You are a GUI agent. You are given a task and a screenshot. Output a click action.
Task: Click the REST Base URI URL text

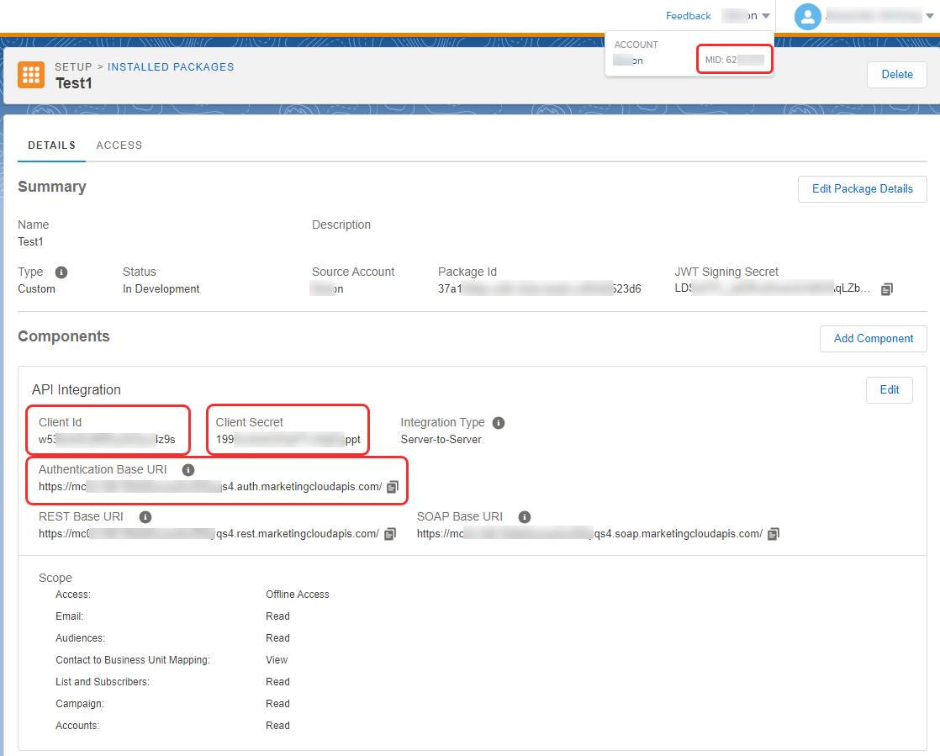209,534
